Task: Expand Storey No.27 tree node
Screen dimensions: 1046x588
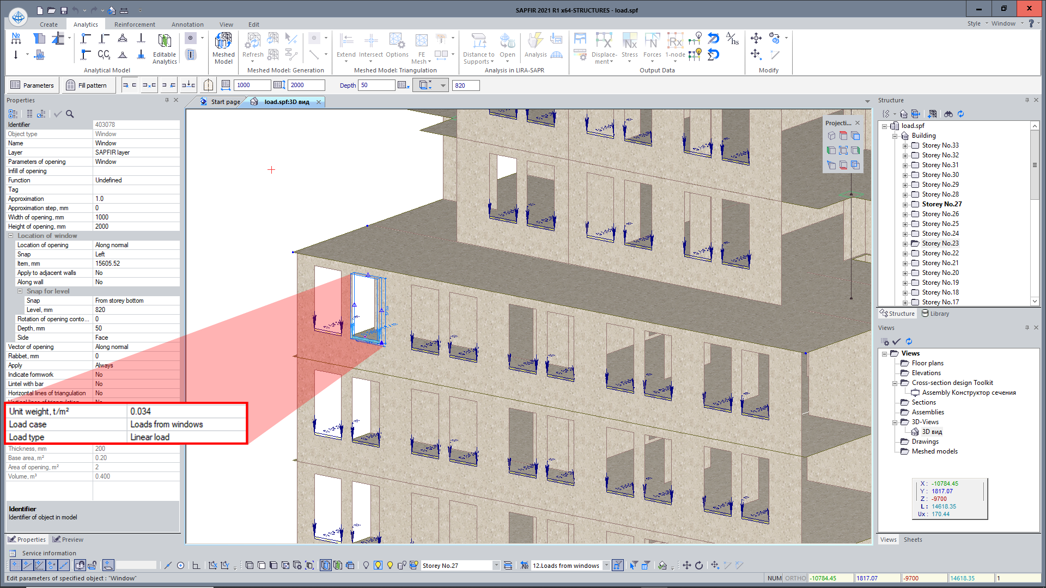Action: (905, 204)
